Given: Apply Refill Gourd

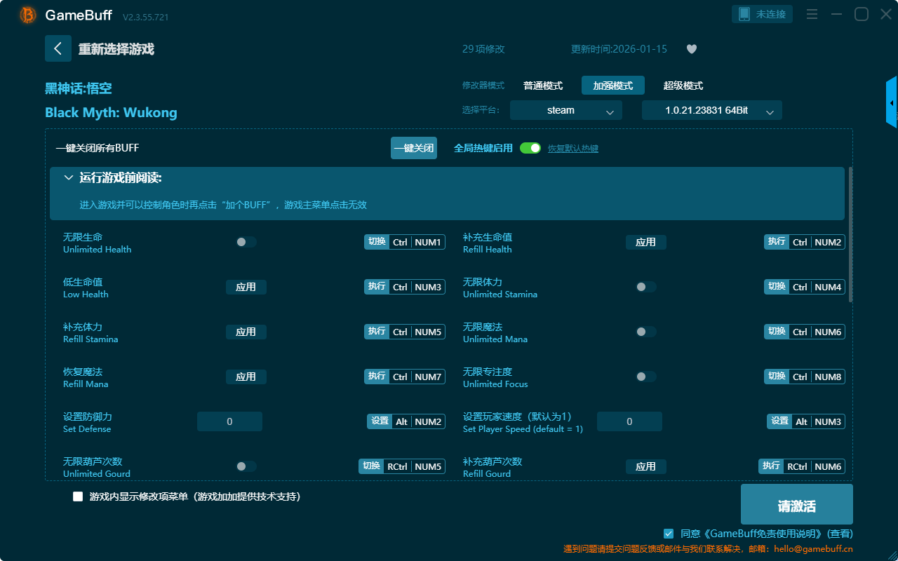Looking at the screenshot, I should (646, 466).
